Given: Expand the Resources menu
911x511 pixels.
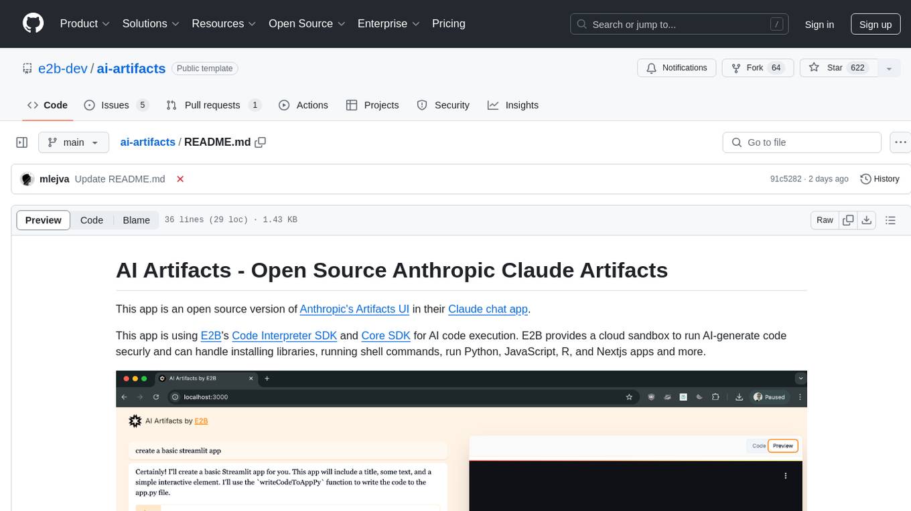Looking at the screenshot, I should pyautogui.click(x=224, y=23).
